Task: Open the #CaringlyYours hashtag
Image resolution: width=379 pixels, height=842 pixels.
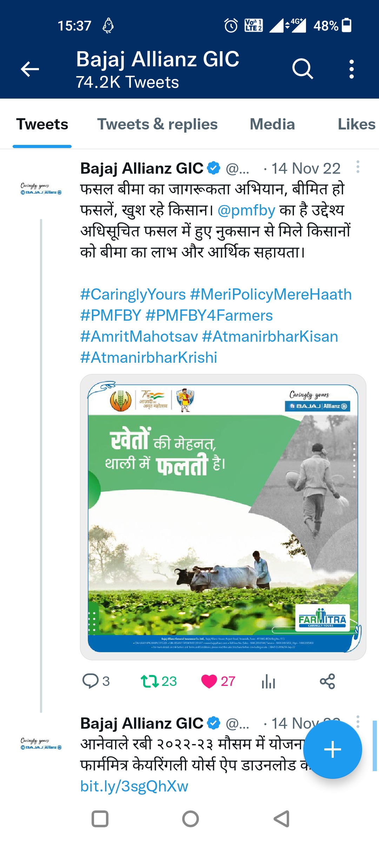Action: pos(133,295)
